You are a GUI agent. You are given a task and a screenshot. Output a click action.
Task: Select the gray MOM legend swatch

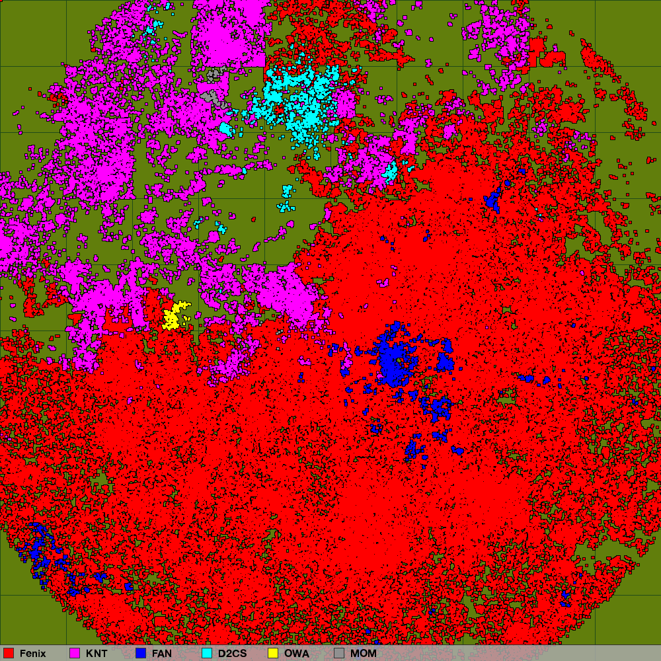click(339, 653)
